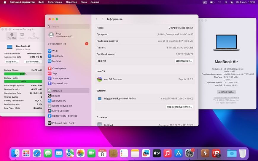Click Mac Info button in coconutBattery

[12, 62]
